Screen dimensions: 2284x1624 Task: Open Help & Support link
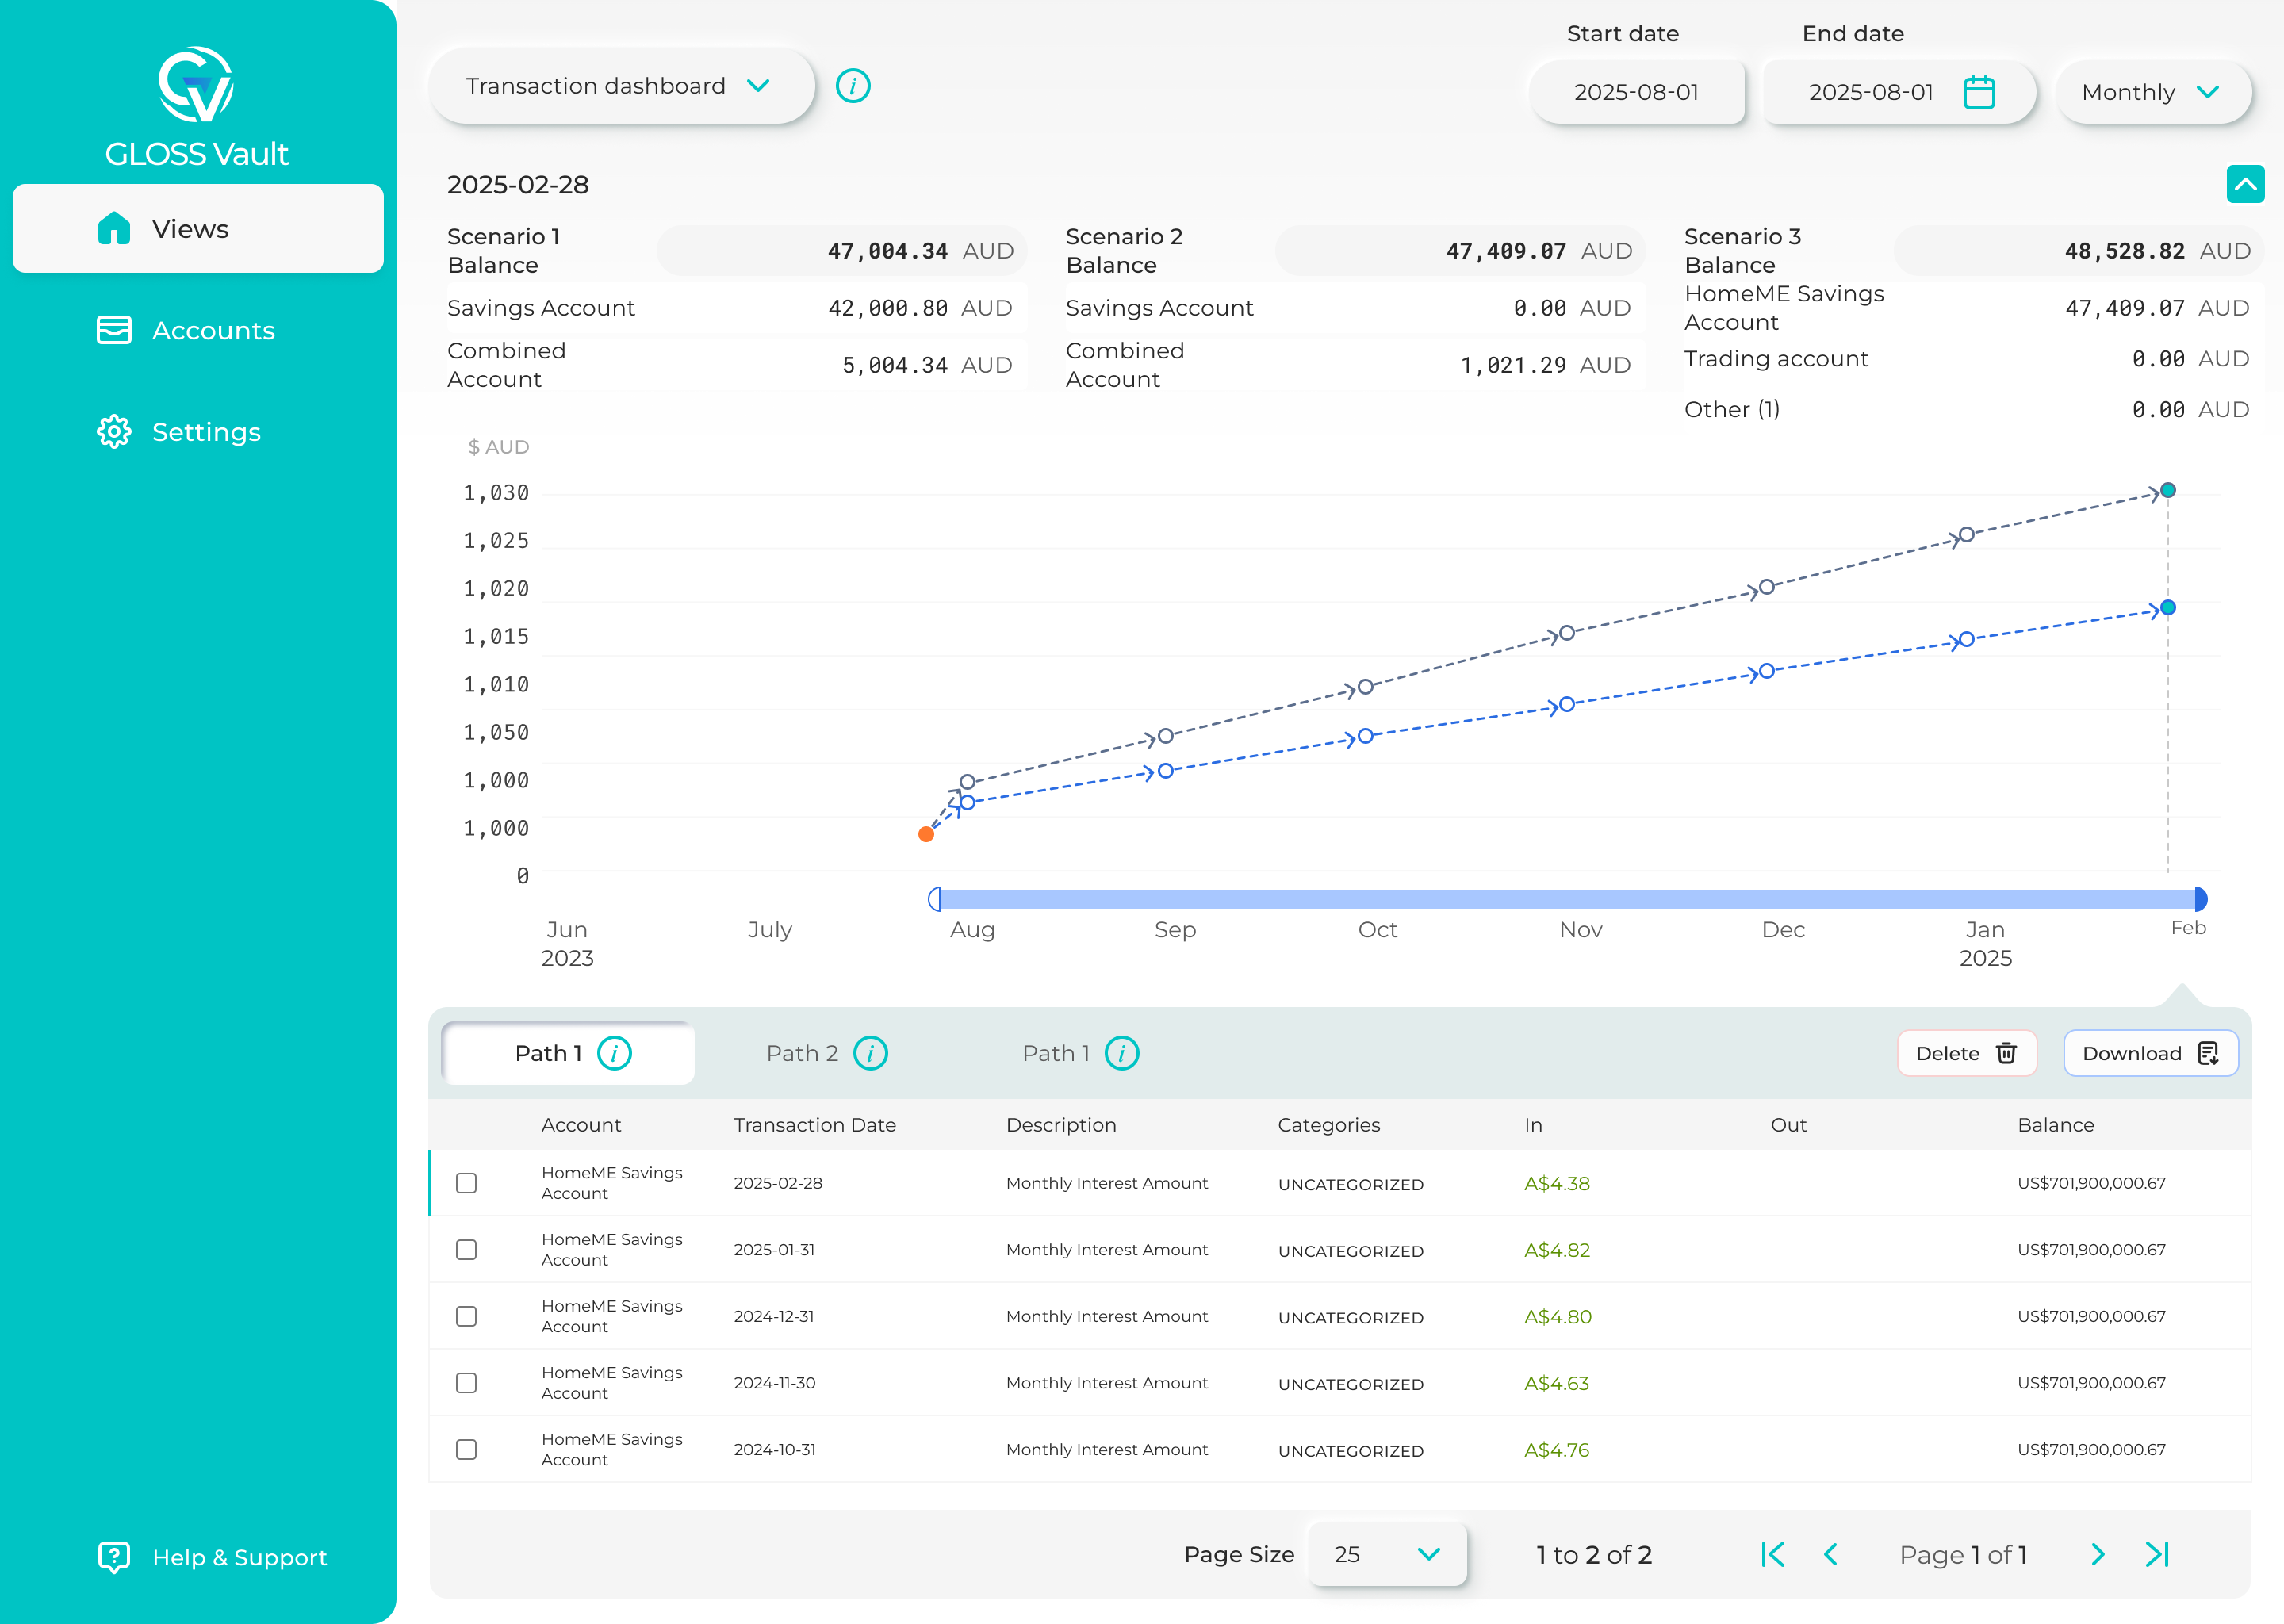pos(212,1557)
